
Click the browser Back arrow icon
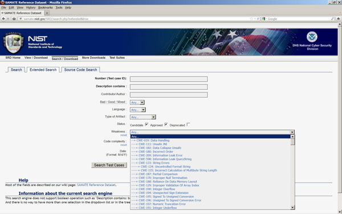coord(3,19)
